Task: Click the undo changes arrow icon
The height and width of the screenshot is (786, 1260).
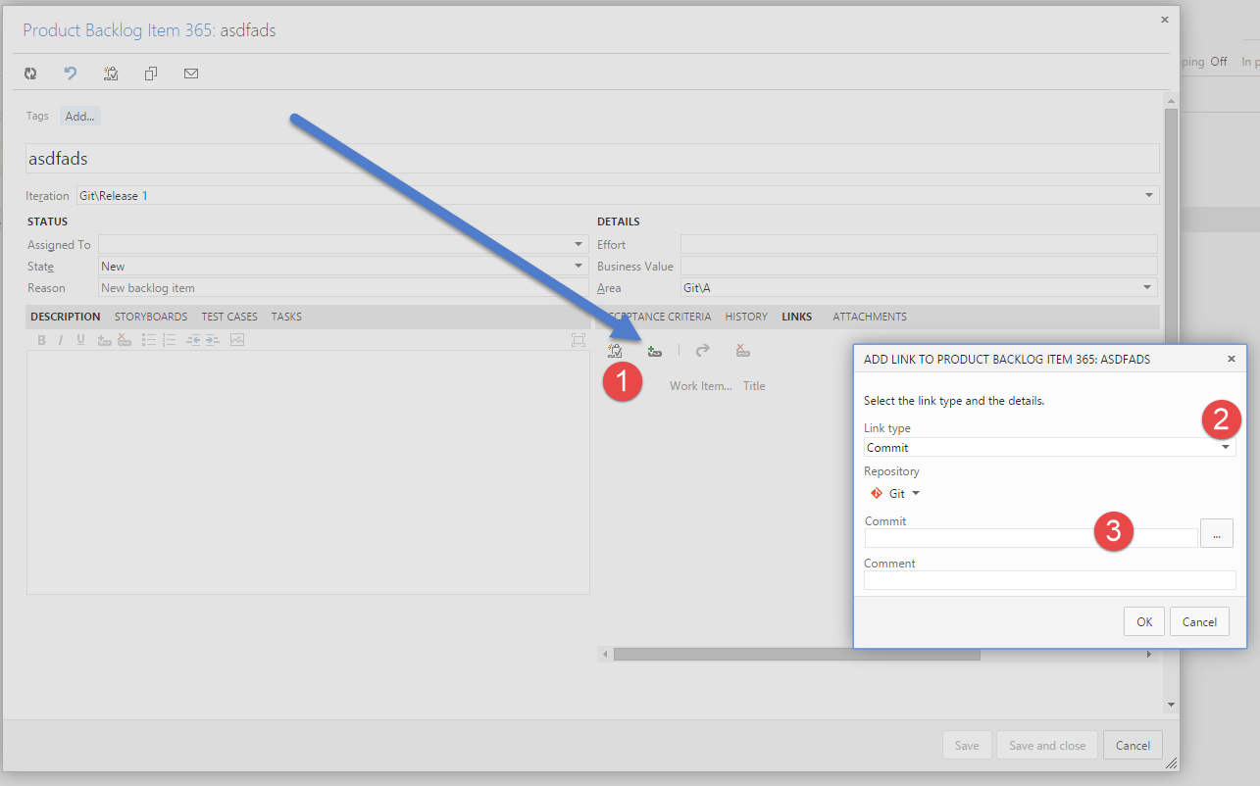Action: [71, 74]
